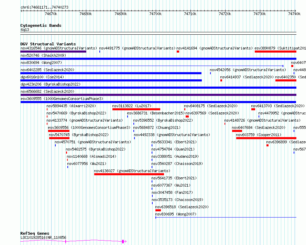Click the red bar of esv3609556
The width and height of the screenshot is (306, 245).
tap(59, 131)
